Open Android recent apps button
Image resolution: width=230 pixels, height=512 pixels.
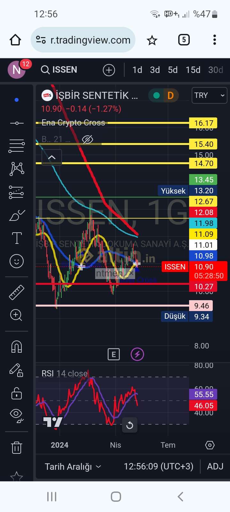(x=52, y=497)
